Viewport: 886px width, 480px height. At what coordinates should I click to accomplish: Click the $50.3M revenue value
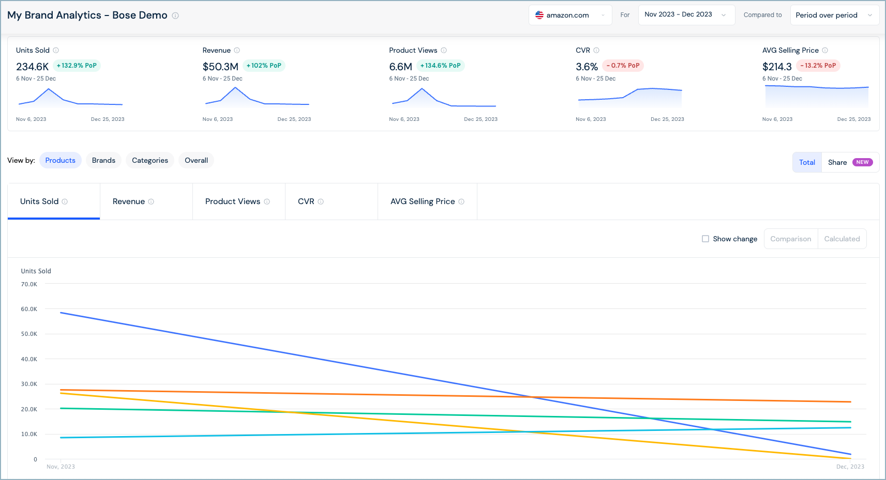[220, 67]
